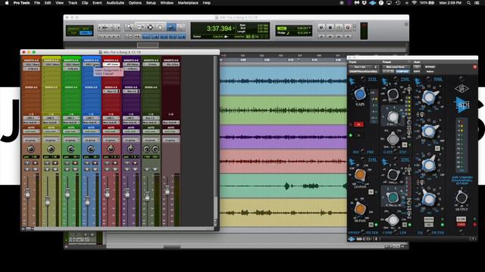The height and width of the screenshot is (272, 485).
Task: Click the Record button in the transport
Action: click(348, 27)
